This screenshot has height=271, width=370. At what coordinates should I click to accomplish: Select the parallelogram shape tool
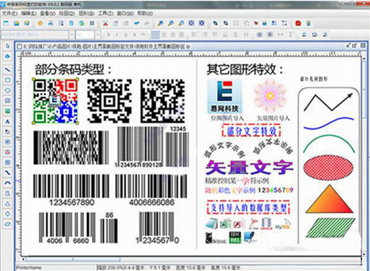coord(7,224)
